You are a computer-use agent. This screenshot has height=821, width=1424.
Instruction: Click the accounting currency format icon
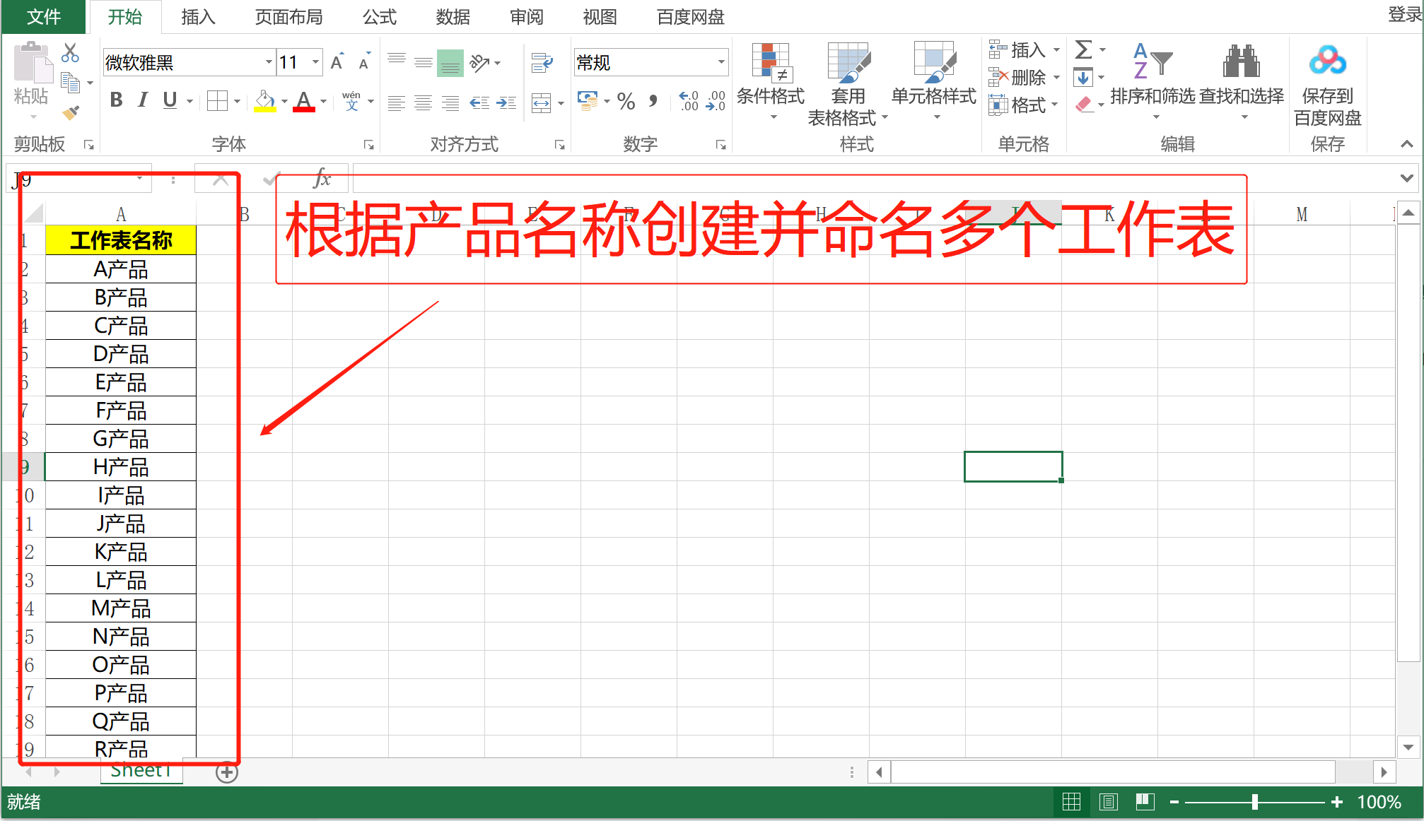[x=588, y=100]
